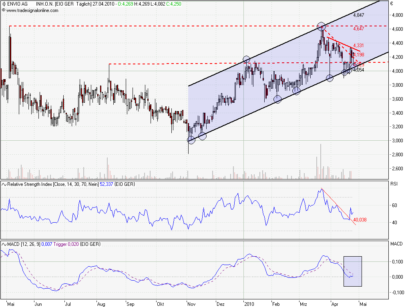Select the circle marker at the January high
The height and width of the screenshot is (307, 410).
(x=246, y=60)
